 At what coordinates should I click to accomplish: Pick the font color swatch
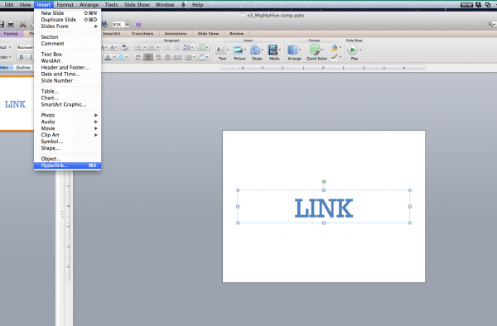coord(108,57)
